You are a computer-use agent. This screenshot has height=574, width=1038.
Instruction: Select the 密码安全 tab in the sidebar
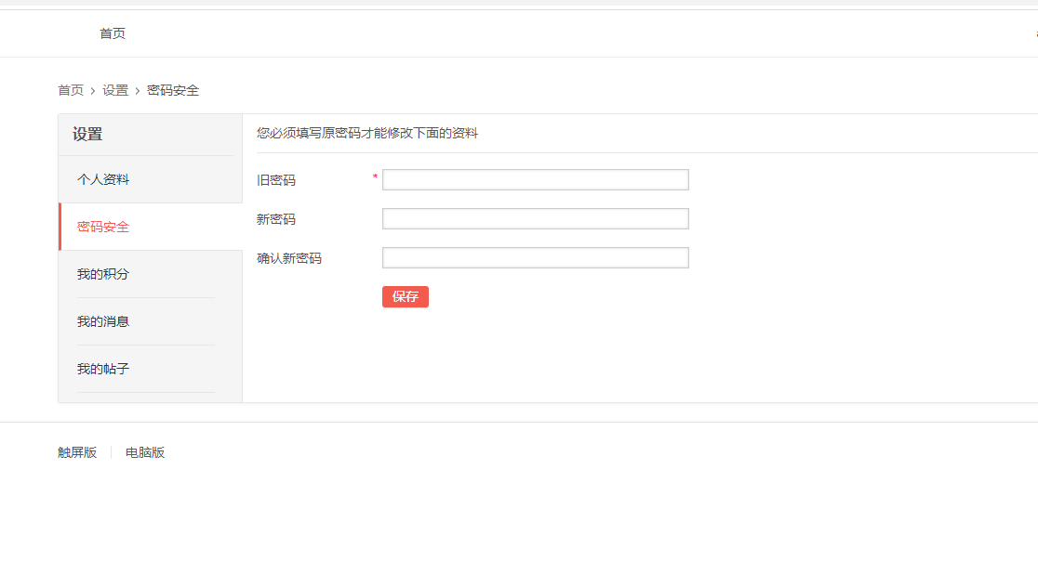(103, 226)
